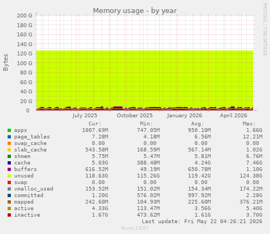Click the 'shmem' legend label
This screenshot has height=234, width=270.
click(x=22, y=156)
